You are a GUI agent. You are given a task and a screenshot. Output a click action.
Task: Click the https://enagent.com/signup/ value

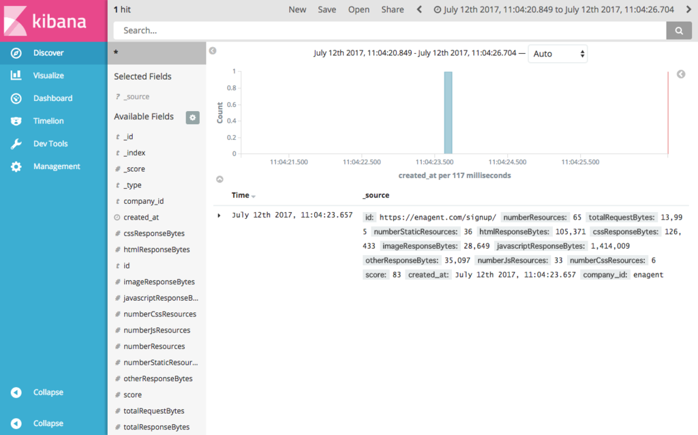coord(438,217)
